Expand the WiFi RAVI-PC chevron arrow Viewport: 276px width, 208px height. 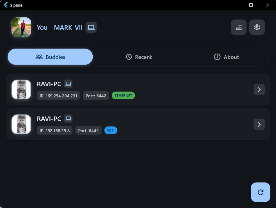[259, 124]
